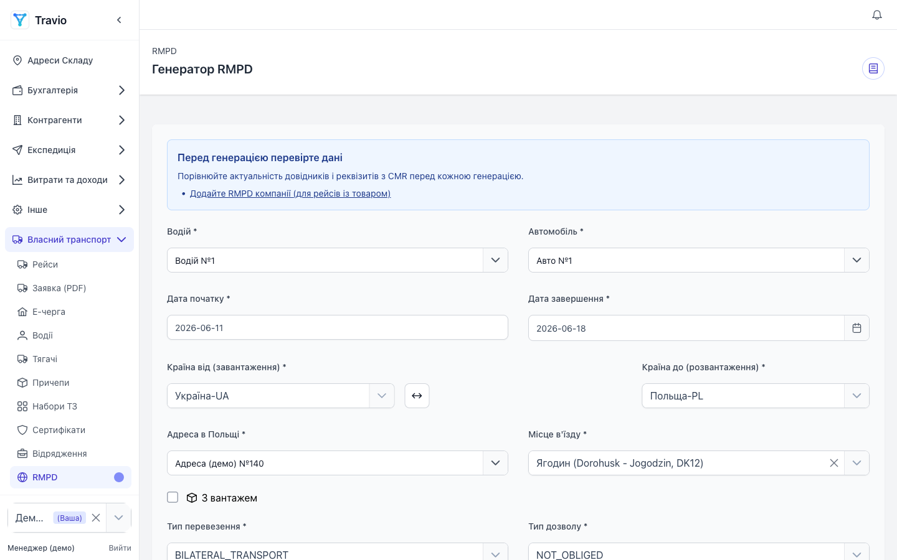Open the Водій dropdown
This screenshot has height=560, width=897.
tap(338, 260)
